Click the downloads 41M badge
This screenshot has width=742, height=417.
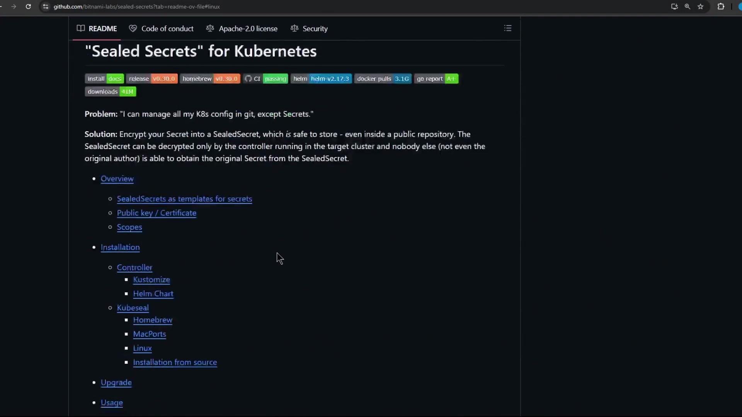pos(111,92)
